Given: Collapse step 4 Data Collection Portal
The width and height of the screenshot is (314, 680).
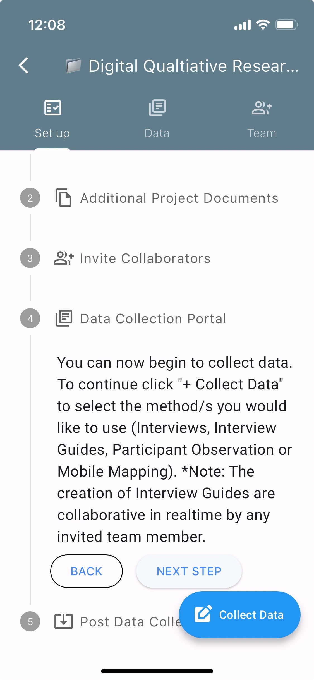Looking at the screenshot, I should (x=153, y=319).
